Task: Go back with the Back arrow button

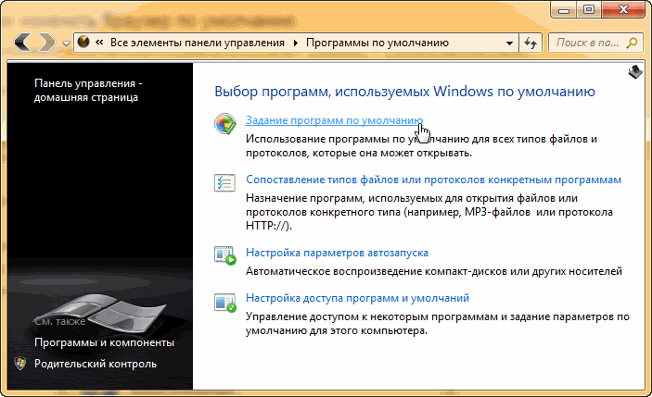Action: [x=23, y=43]
